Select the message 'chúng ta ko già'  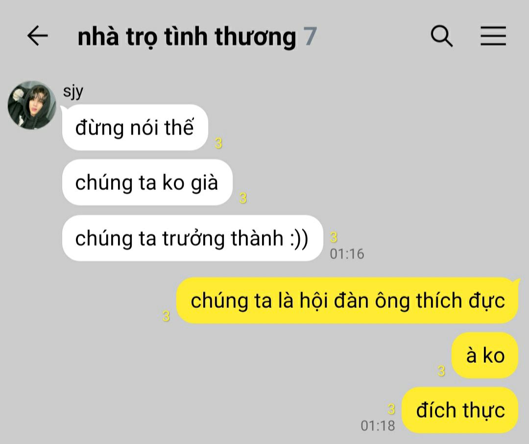coord(147,183)
